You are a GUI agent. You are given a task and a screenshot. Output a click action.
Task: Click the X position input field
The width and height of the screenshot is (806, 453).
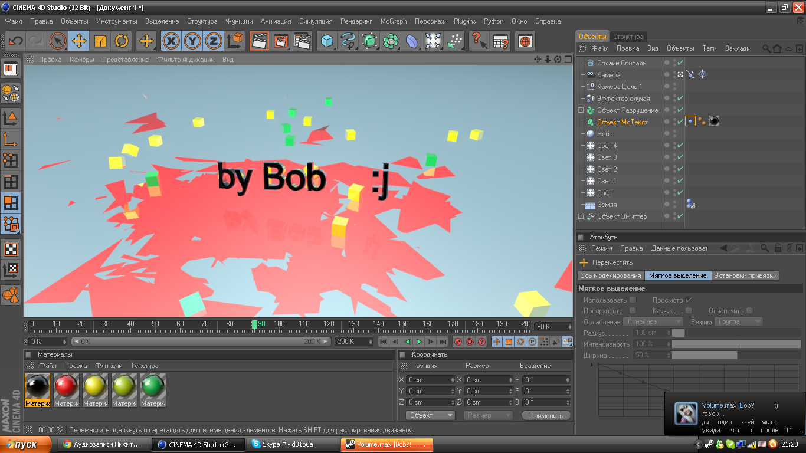(431, 380)
